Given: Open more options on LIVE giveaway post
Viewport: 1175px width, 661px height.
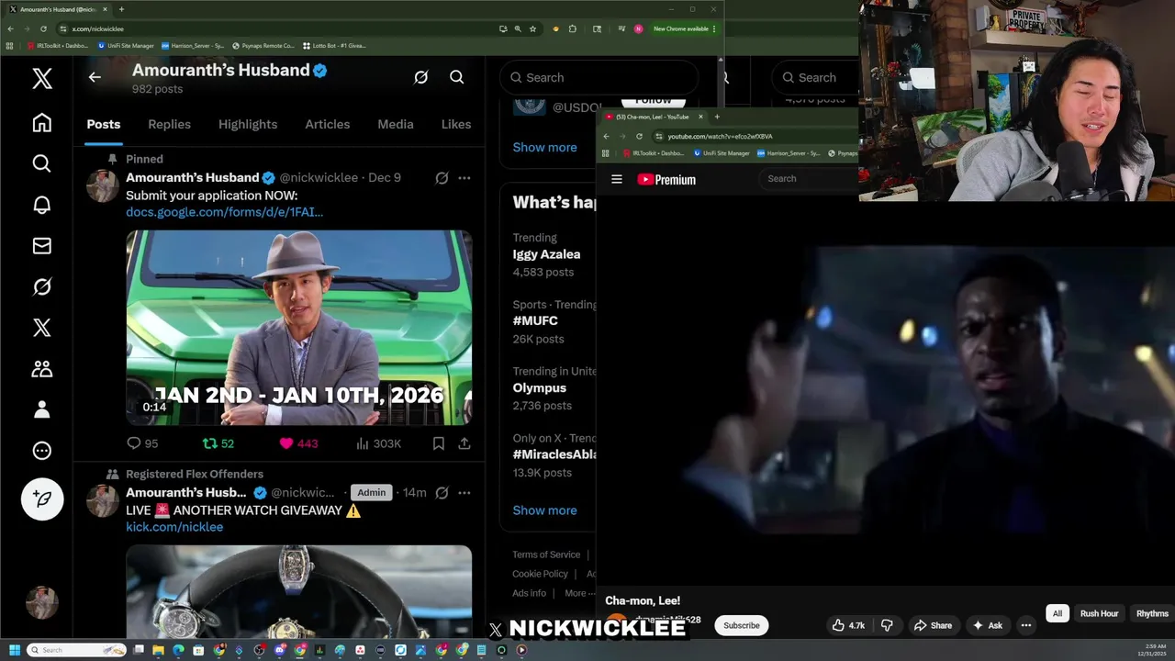Looking at the screenshot, I should [x=464, y=493].
